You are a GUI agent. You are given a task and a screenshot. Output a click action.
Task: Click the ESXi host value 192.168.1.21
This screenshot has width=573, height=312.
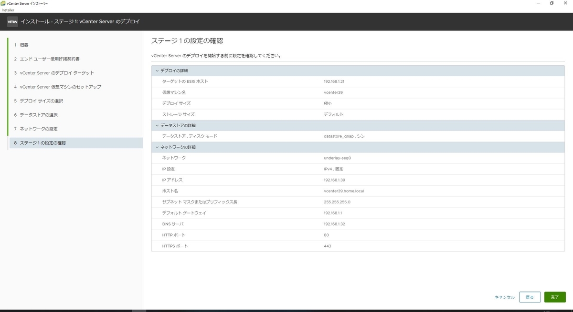[x=334, y=81]
